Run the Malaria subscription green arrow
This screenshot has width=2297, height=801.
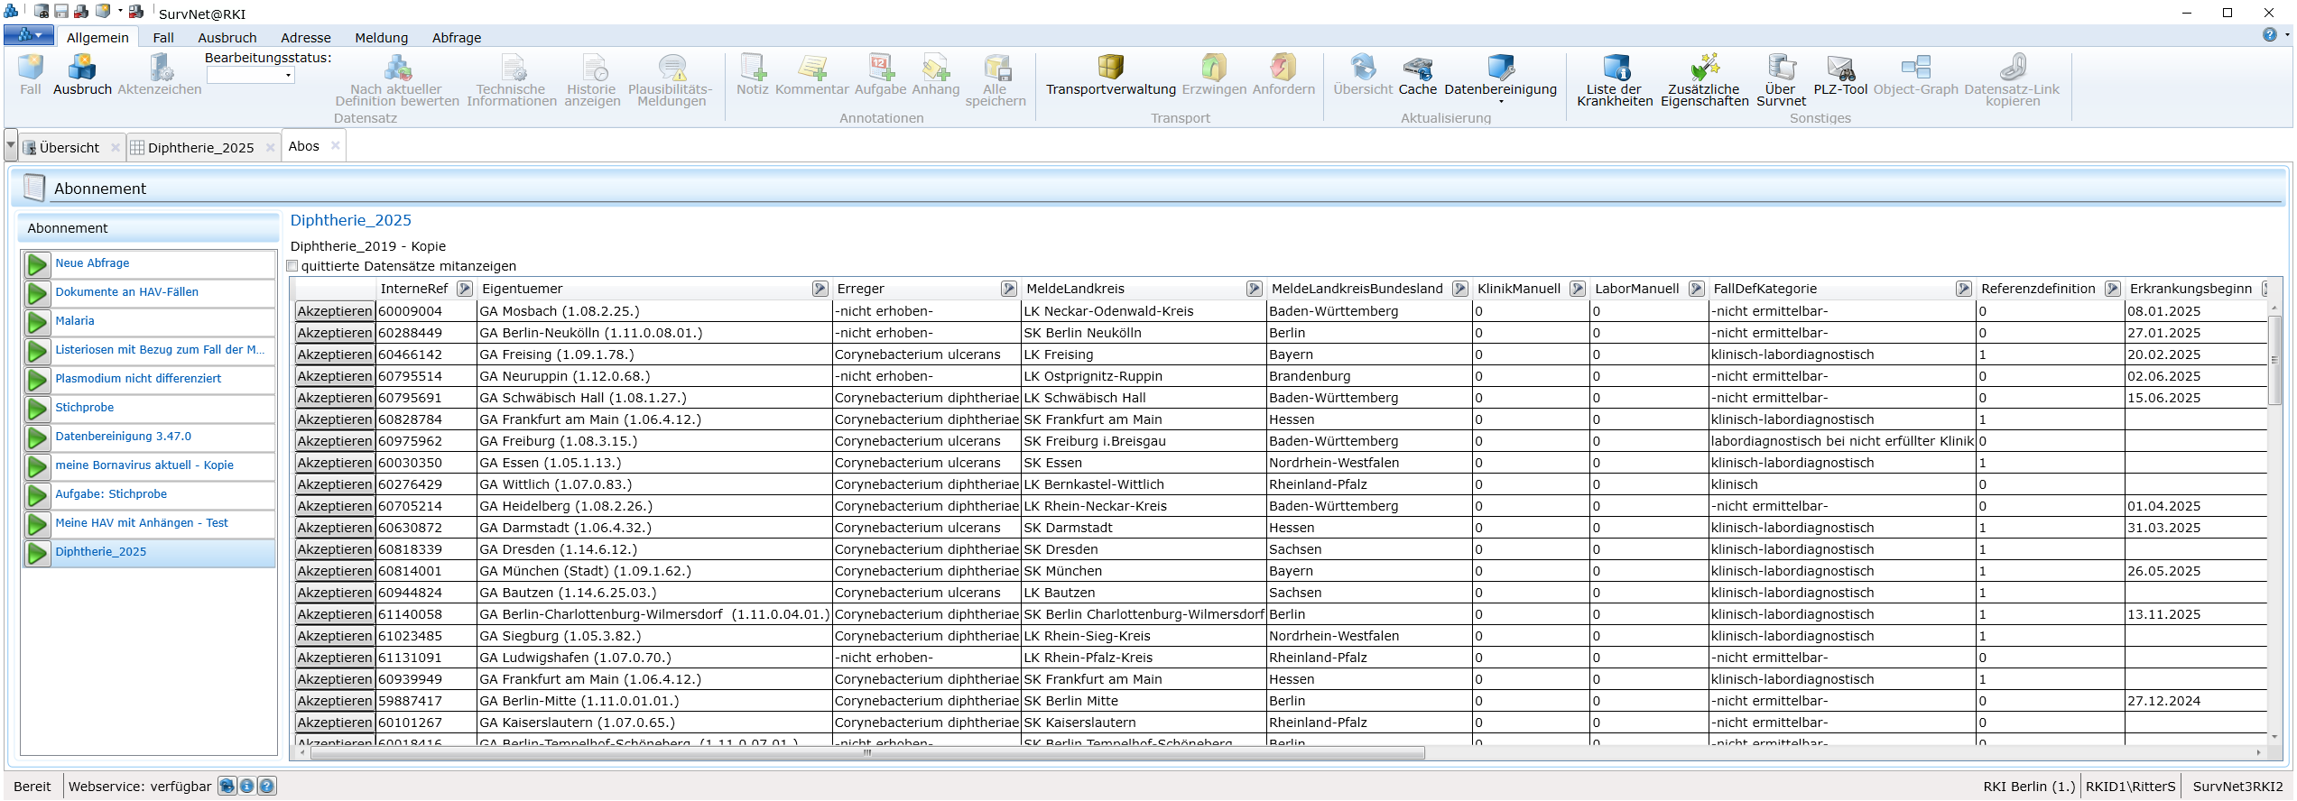(x=37, y=322)
